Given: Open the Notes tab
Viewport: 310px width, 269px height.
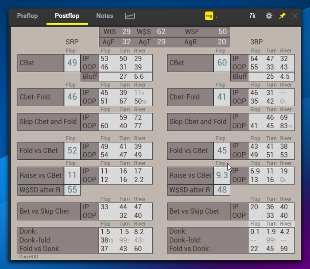Looking at the screenshot, I should point(105,16).
